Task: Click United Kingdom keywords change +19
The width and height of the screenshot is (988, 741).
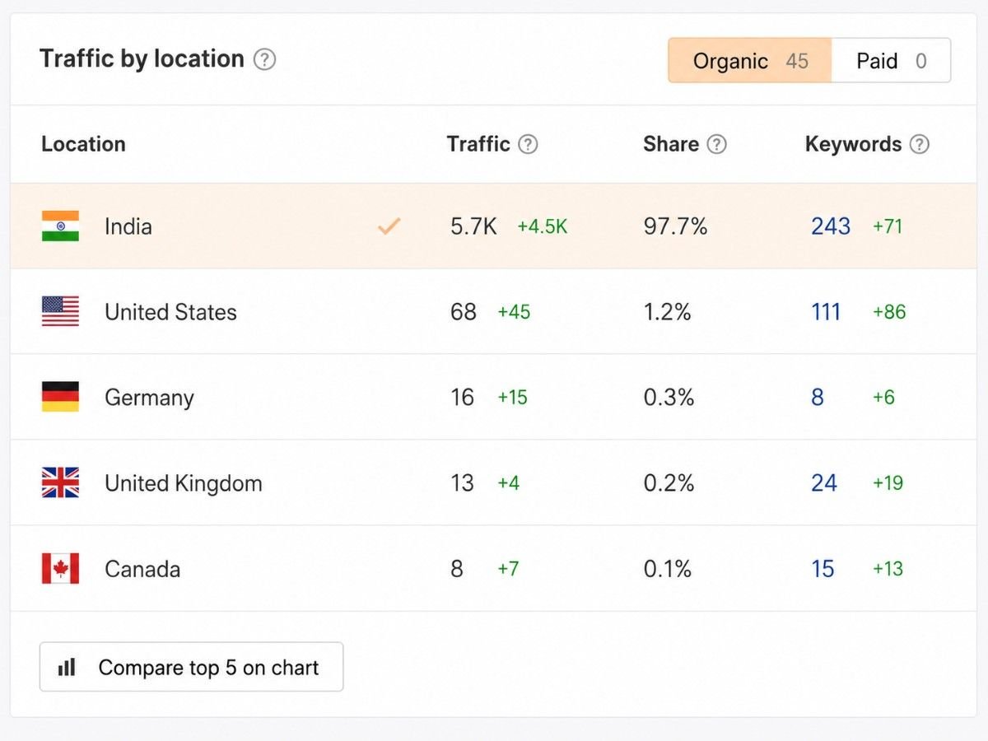Action: tap(888, 483)
